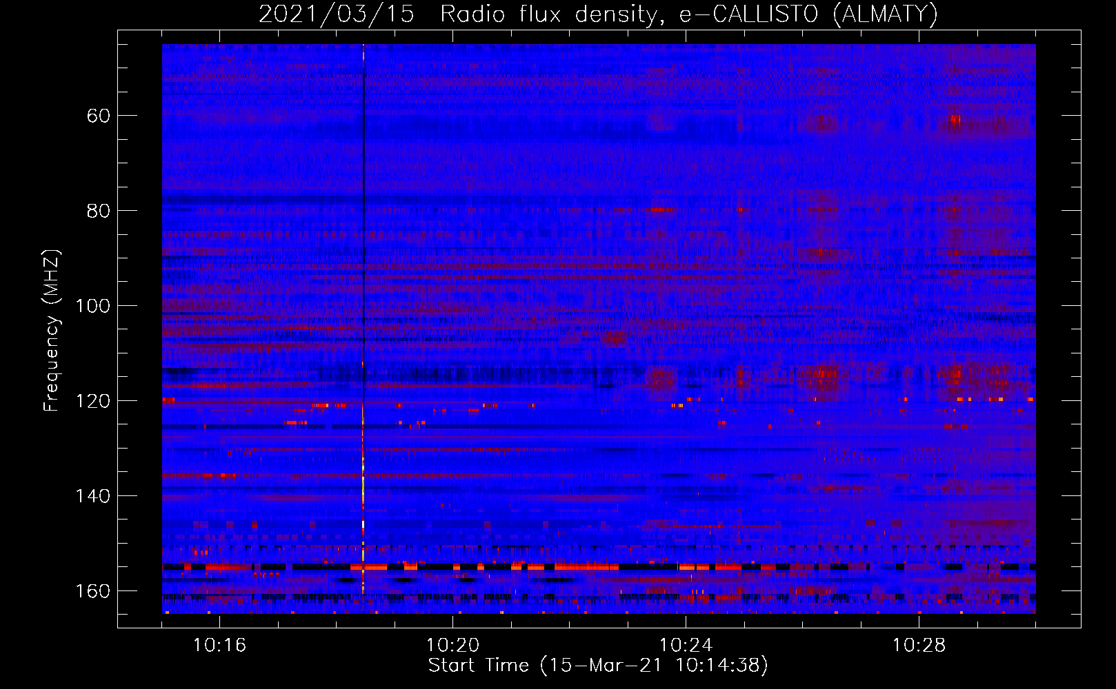Click the frequency tick label "160"

coord(92,591)
